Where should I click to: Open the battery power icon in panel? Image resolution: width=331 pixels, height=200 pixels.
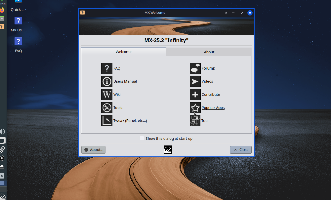tap(2, 176)
